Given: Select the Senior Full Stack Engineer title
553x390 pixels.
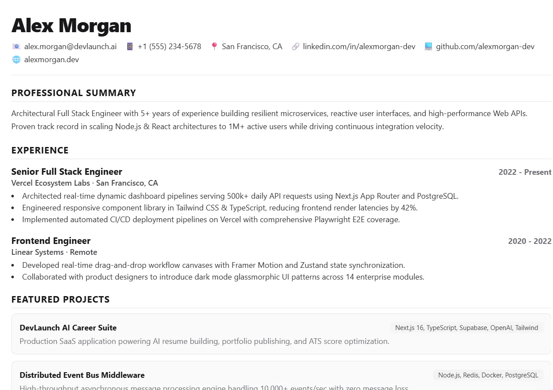Looking at the screenshot, I should point(67,172).
